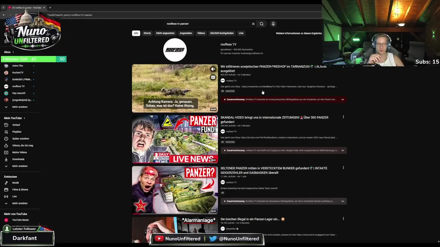Viewport: 440px width, 247px height.
Task: Open options menu for Panzer-Lager video
Action: tap(343, 219)
